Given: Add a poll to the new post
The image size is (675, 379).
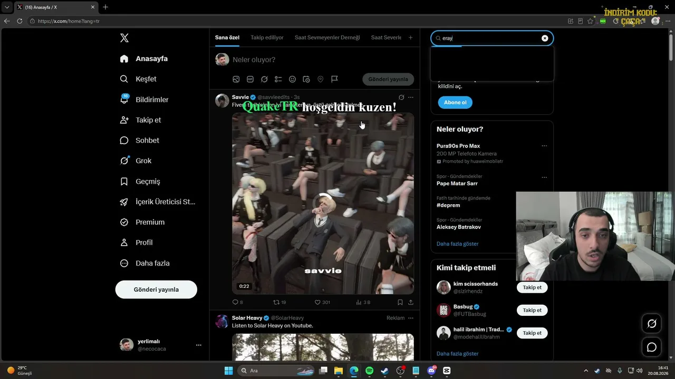Looking at the screenshot, I should [x=278, y=79].
